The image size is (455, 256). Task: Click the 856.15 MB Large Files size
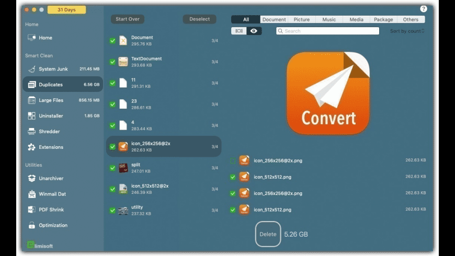[89, 100]
